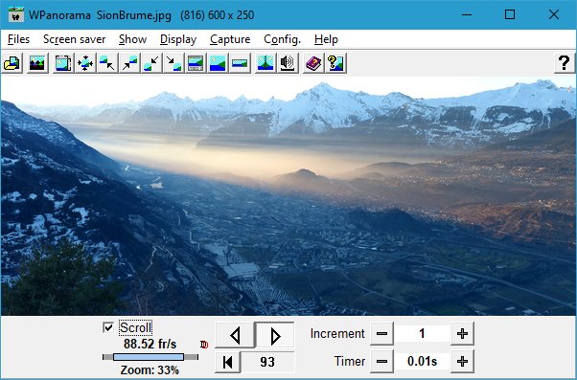Click the 88.52 fr/s frame rate text
Image resolution: width=577 pixels, height=380 pixels.
click(150, 345)
